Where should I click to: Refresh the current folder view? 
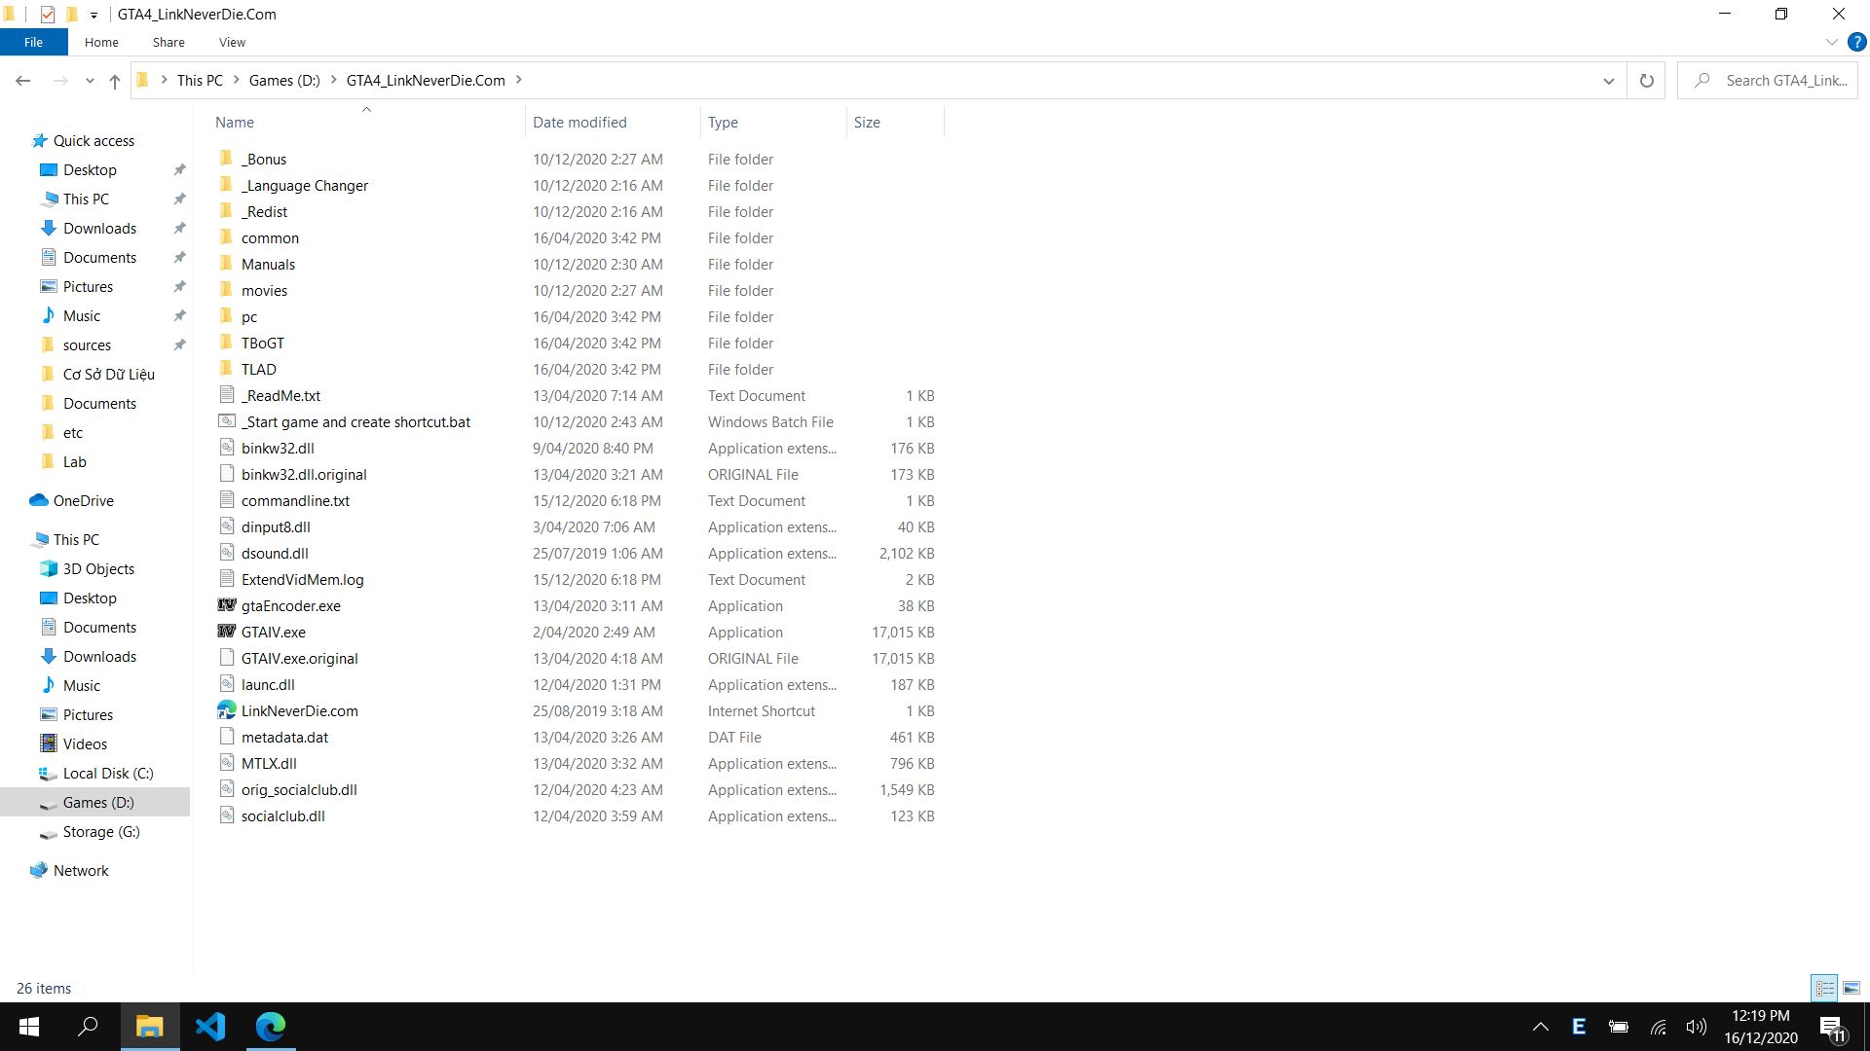click(1646, 81)
